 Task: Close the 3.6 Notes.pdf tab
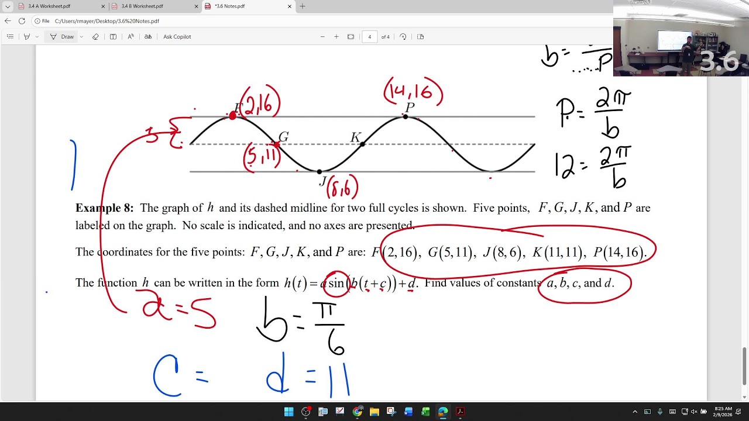(289, 6)
